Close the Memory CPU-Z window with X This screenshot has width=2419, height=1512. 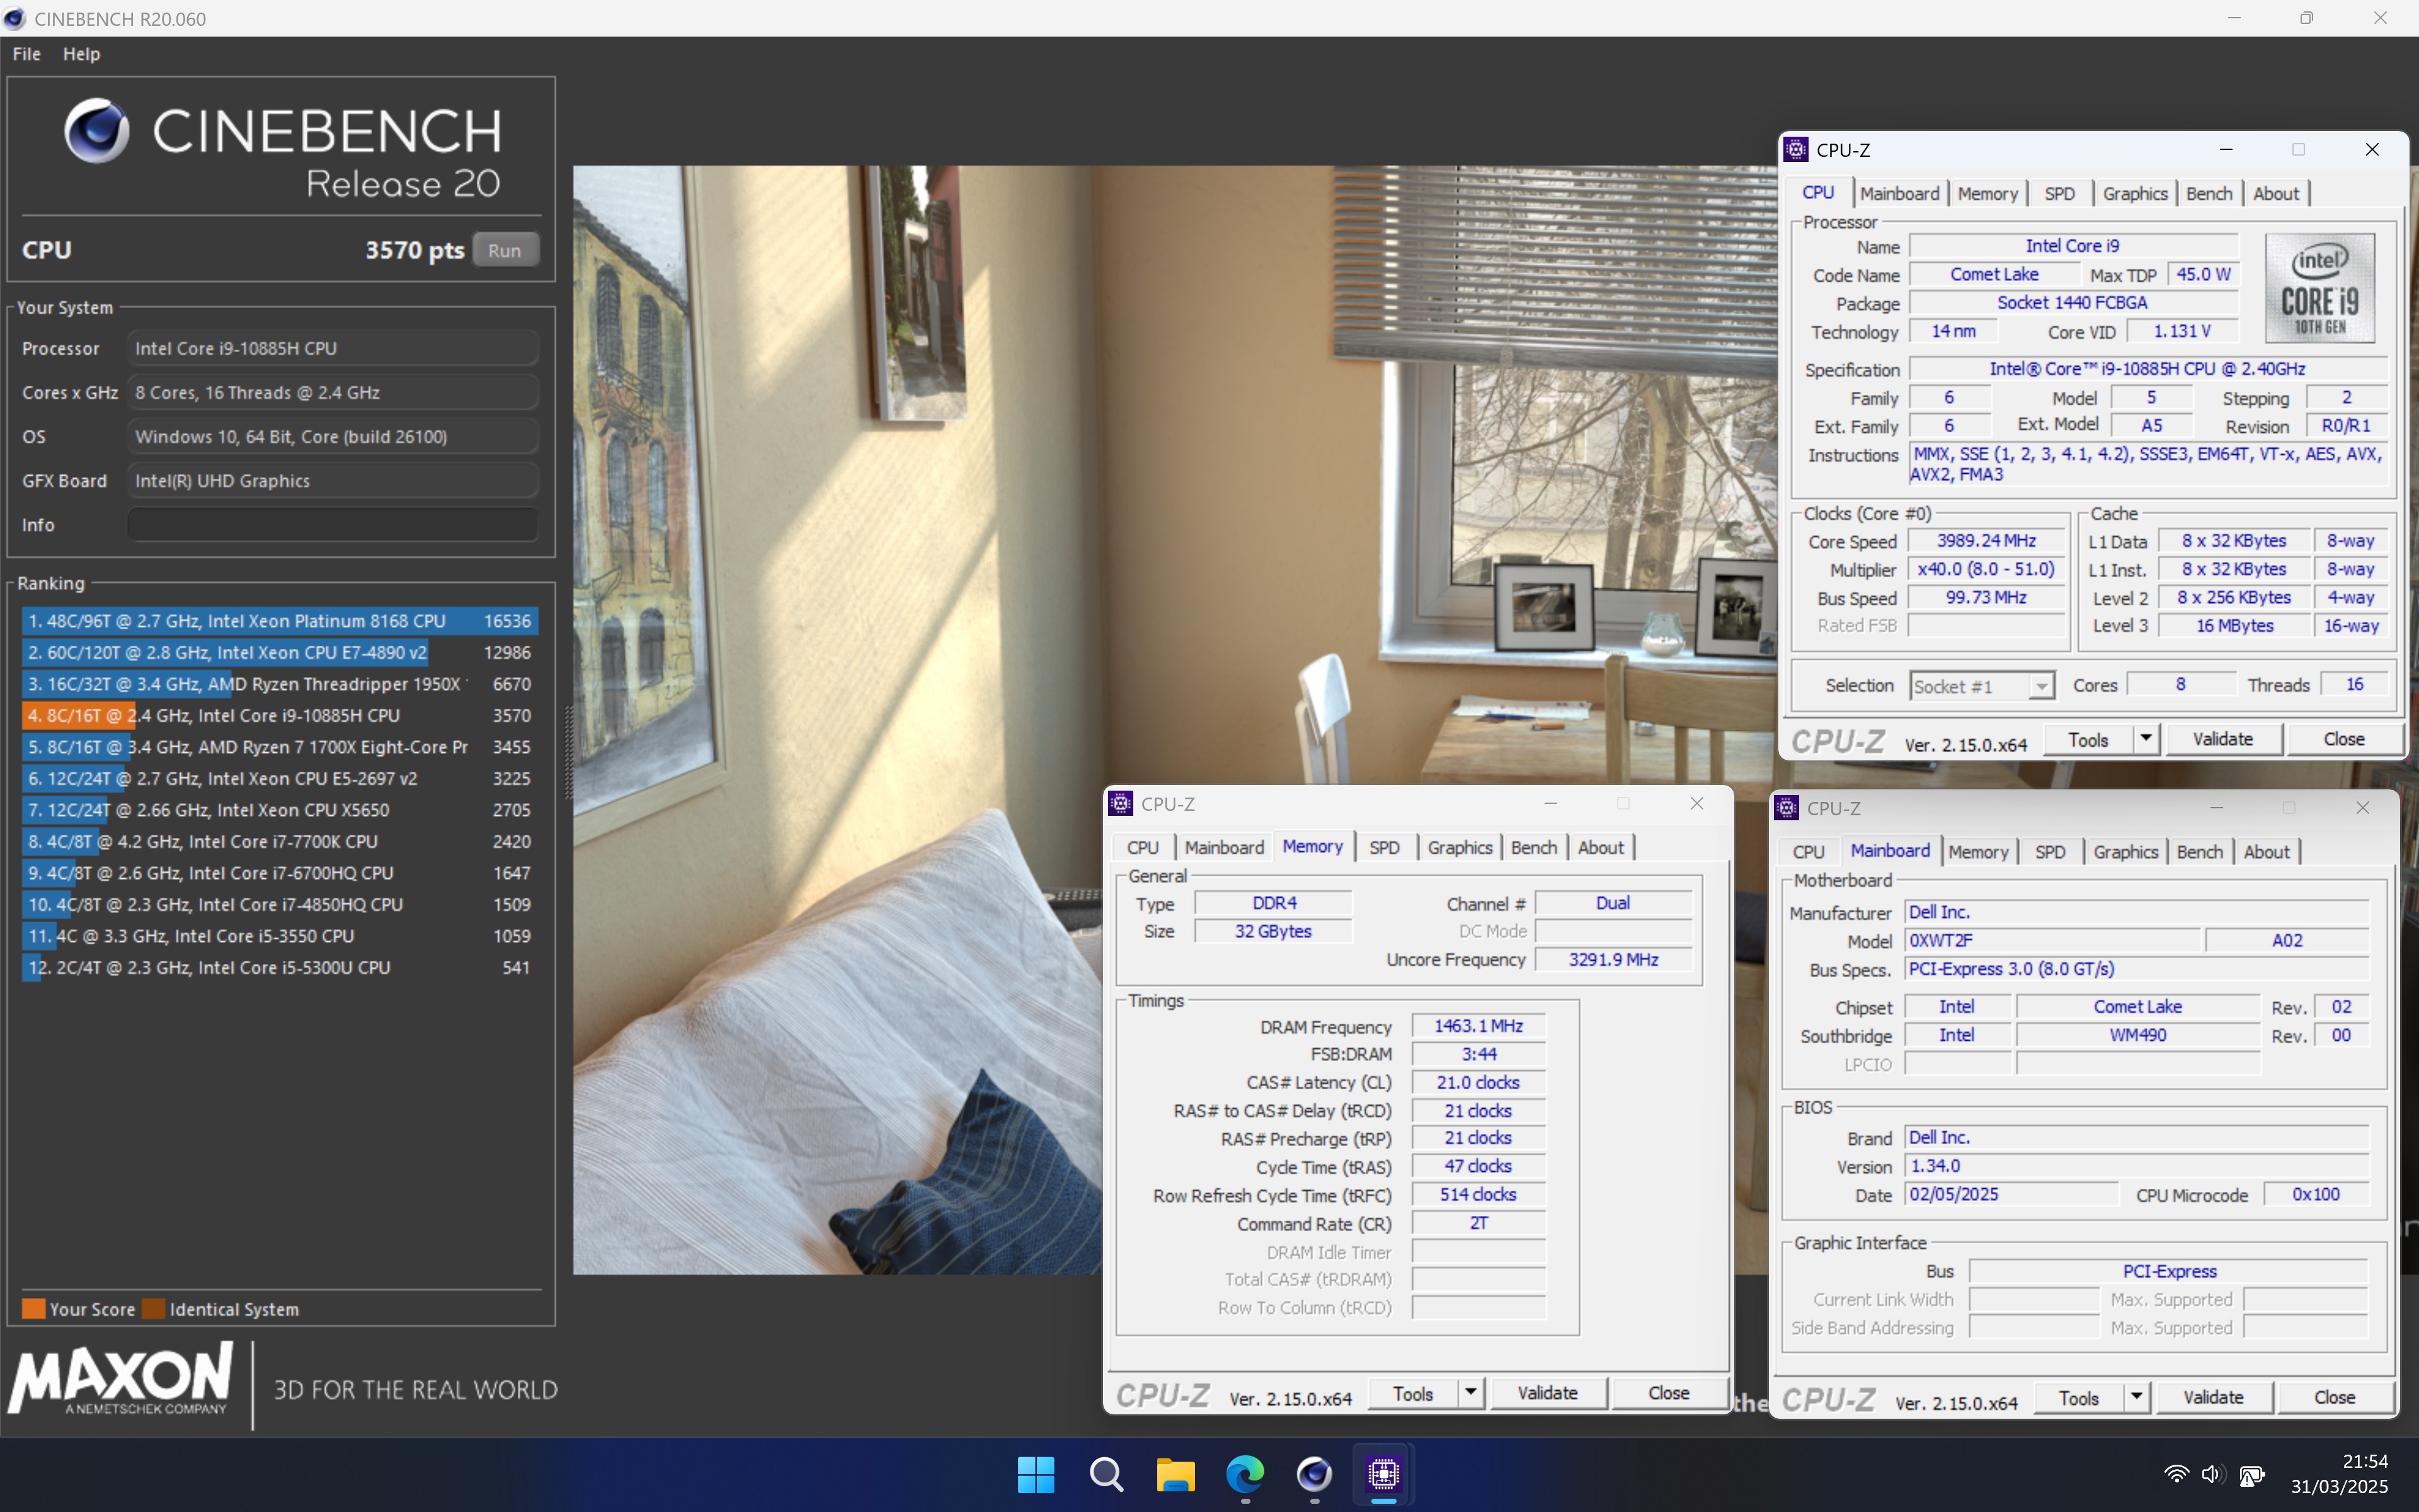click(1696, 804)
